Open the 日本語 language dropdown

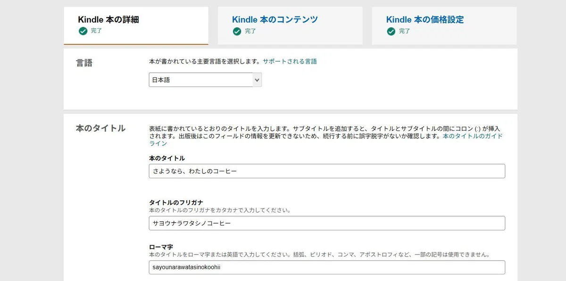click(x=205, y=80)
